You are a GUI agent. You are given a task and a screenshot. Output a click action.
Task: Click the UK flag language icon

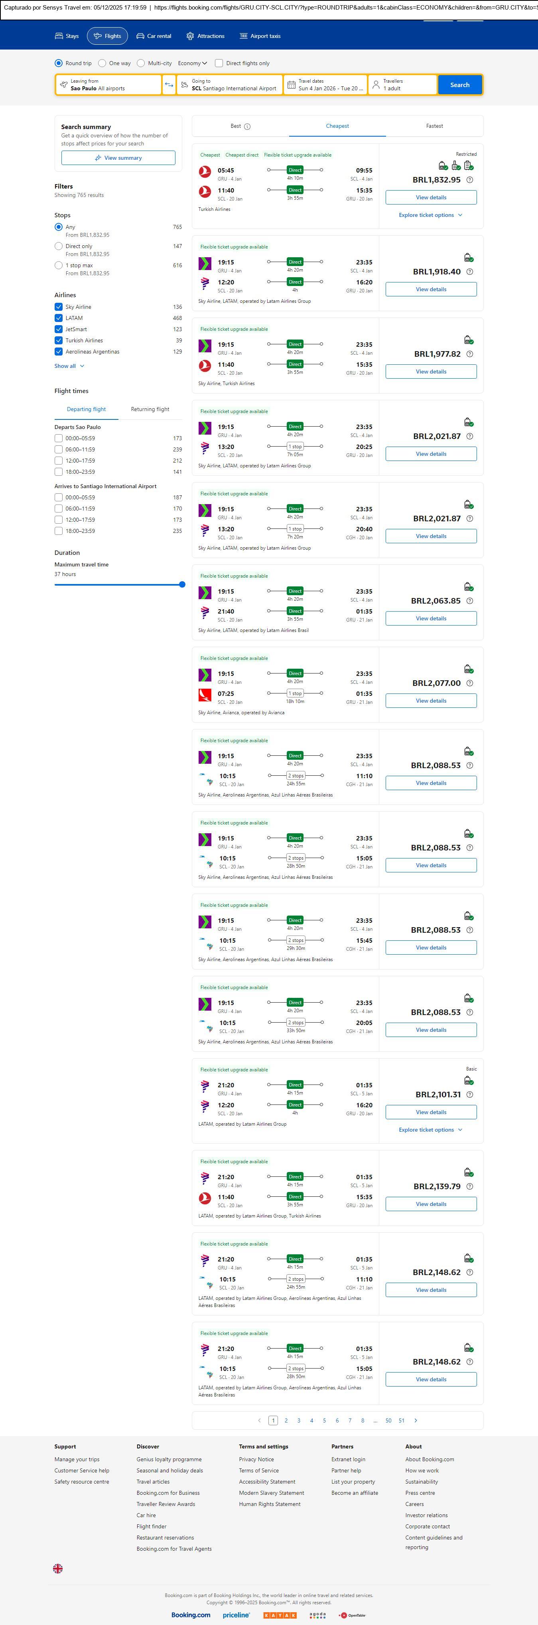[58, 1568]
